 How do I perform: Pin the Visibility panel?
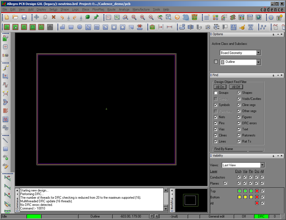(274, 156)
